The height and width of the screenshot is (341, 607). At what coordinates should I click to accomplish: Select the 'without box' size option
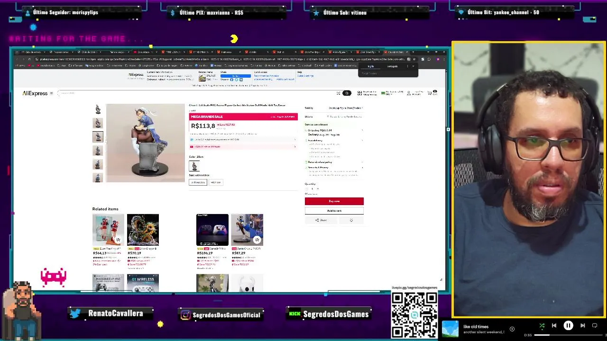(198, 182)
